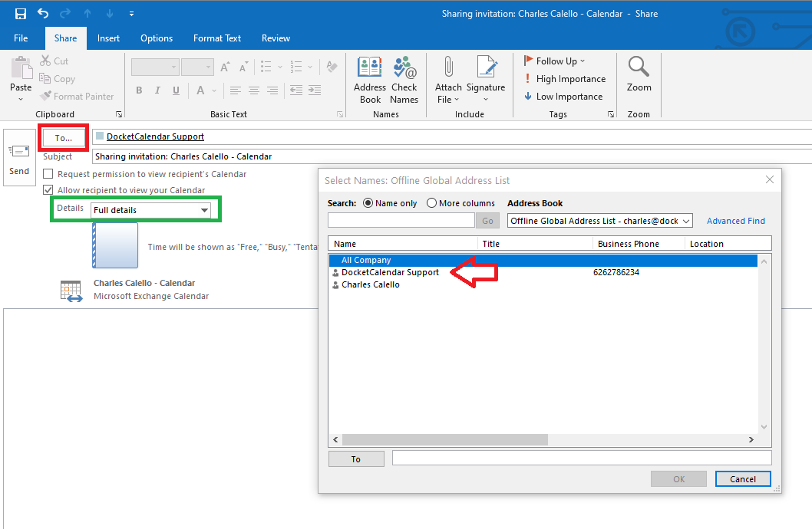Toggle Italic formatting

coord(157,90)
